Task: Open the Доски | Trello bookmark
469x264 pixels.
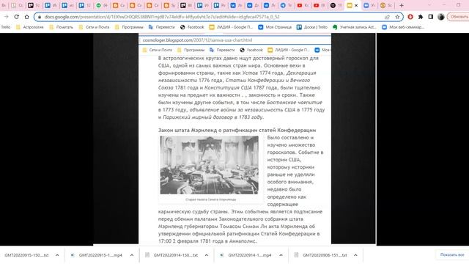Action: coord(312,27)
